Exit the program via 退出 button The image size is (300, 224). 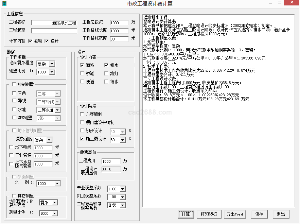pyautogui.click(x=281, y=214)
